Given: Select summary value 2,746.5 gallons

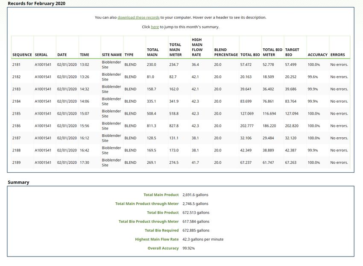Looking at the screenshot, I should pyautogui.click(x=196, y=204).
